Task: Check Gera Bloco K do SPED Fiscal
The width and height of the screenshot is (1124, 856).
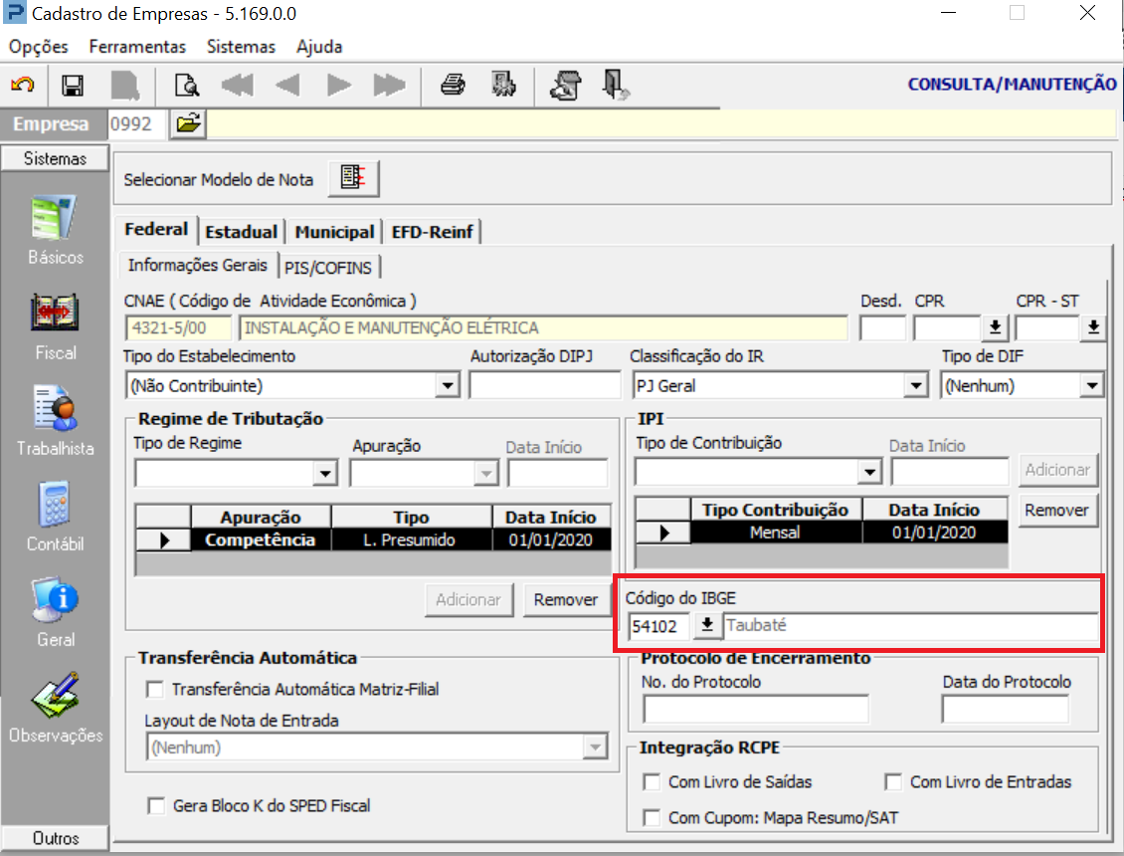Action: [x=155, y=806]
